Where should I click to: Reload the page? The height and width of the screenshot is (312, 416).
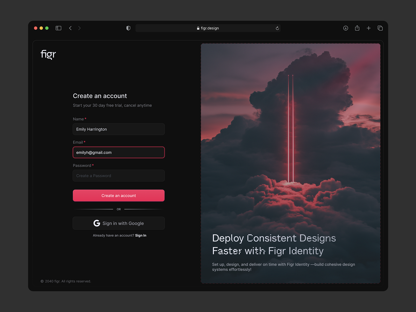pyautogui.click(x=277, y=28)
